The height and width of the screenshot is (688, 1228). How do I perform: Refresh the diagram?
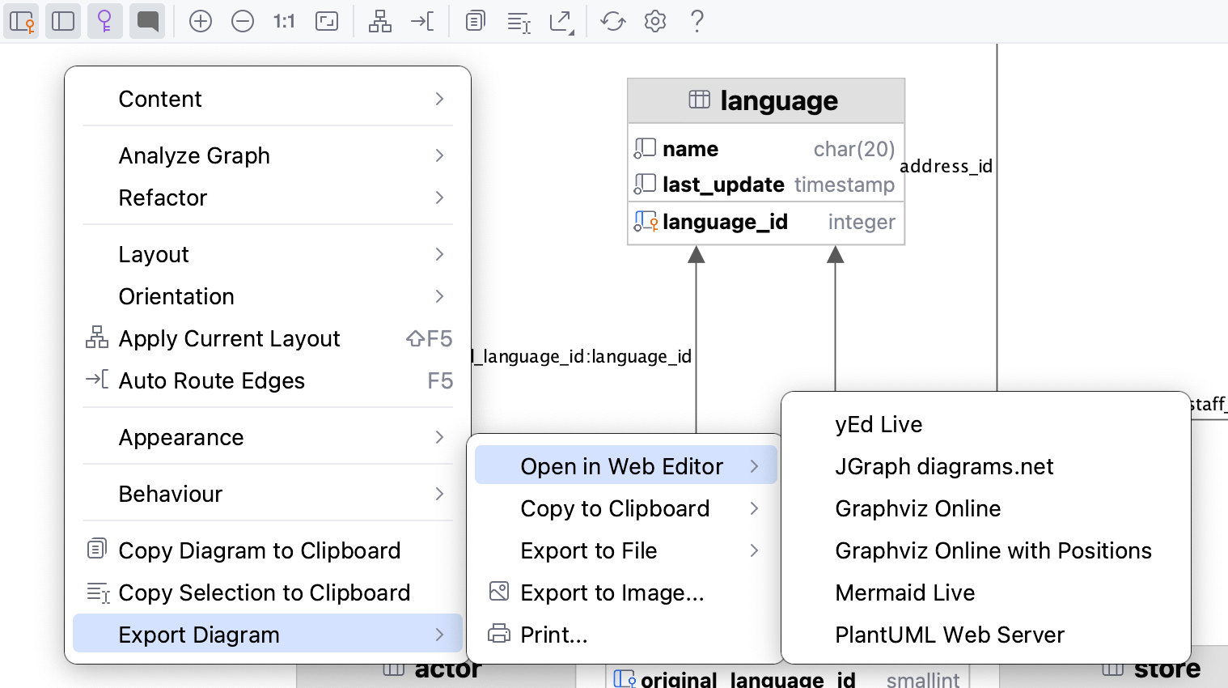click(612, 21)
